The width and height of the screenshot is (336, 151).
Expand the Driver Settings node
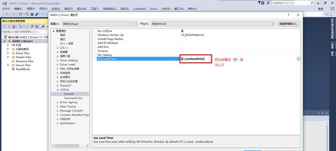[58, 60]
